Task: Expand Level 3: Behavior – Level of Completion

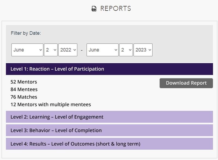Action: pyautogui.click(x=109, y=130)
